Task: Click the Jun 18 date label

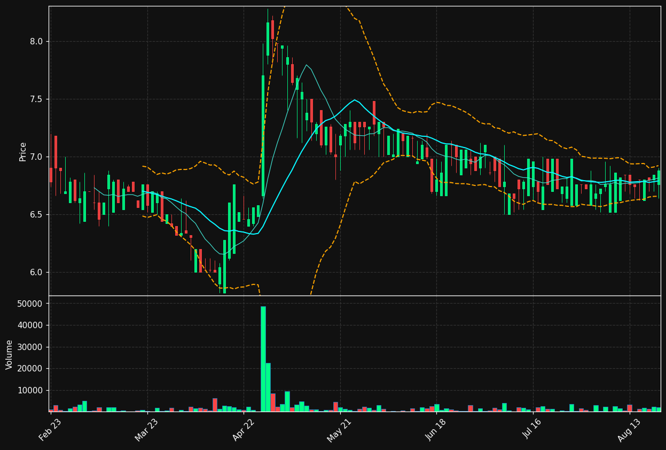Action: pyautogui.click(x=435, y=430)
